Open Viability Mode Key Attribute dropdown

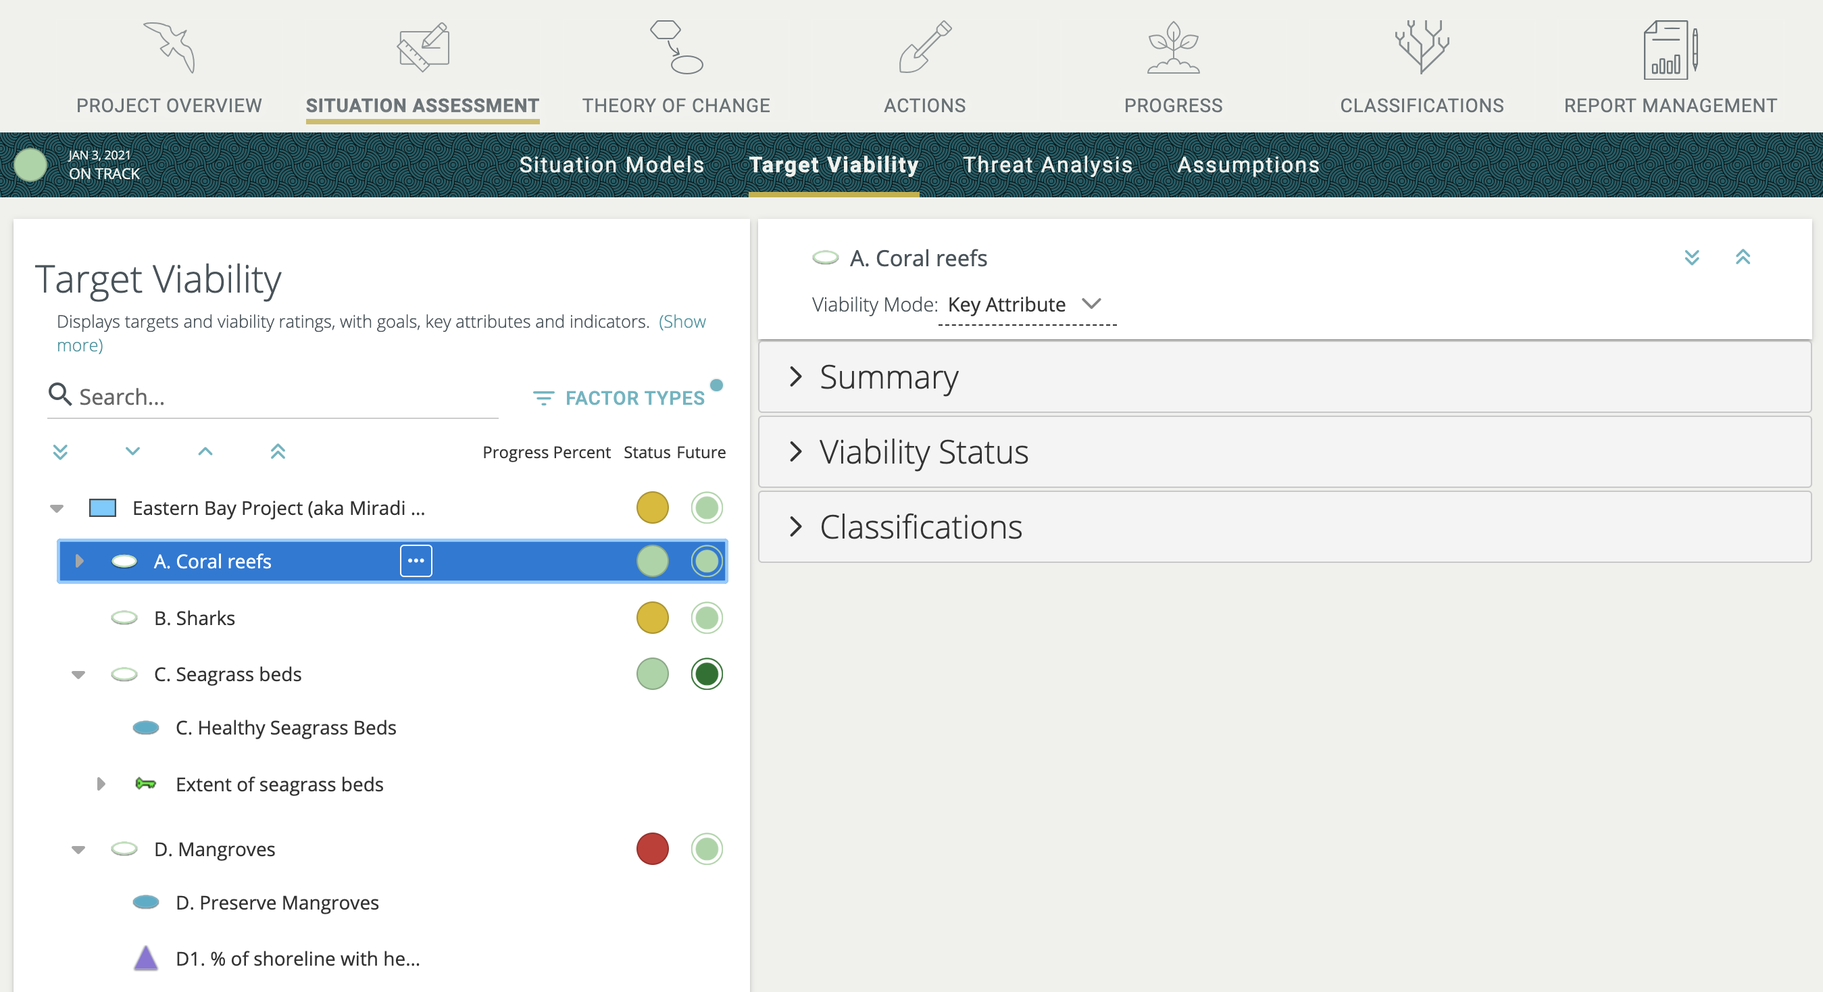[1025, 305]
